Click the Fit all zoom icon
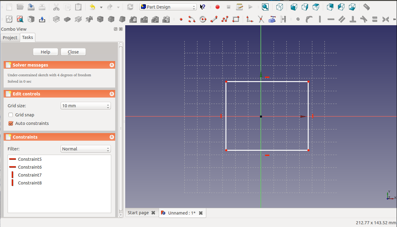397x227 pixels. (x=265, y=7)
